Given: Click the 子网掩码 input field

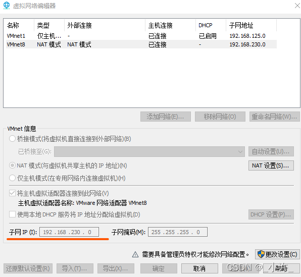Looking at the screenshot, I should point(178,232).
